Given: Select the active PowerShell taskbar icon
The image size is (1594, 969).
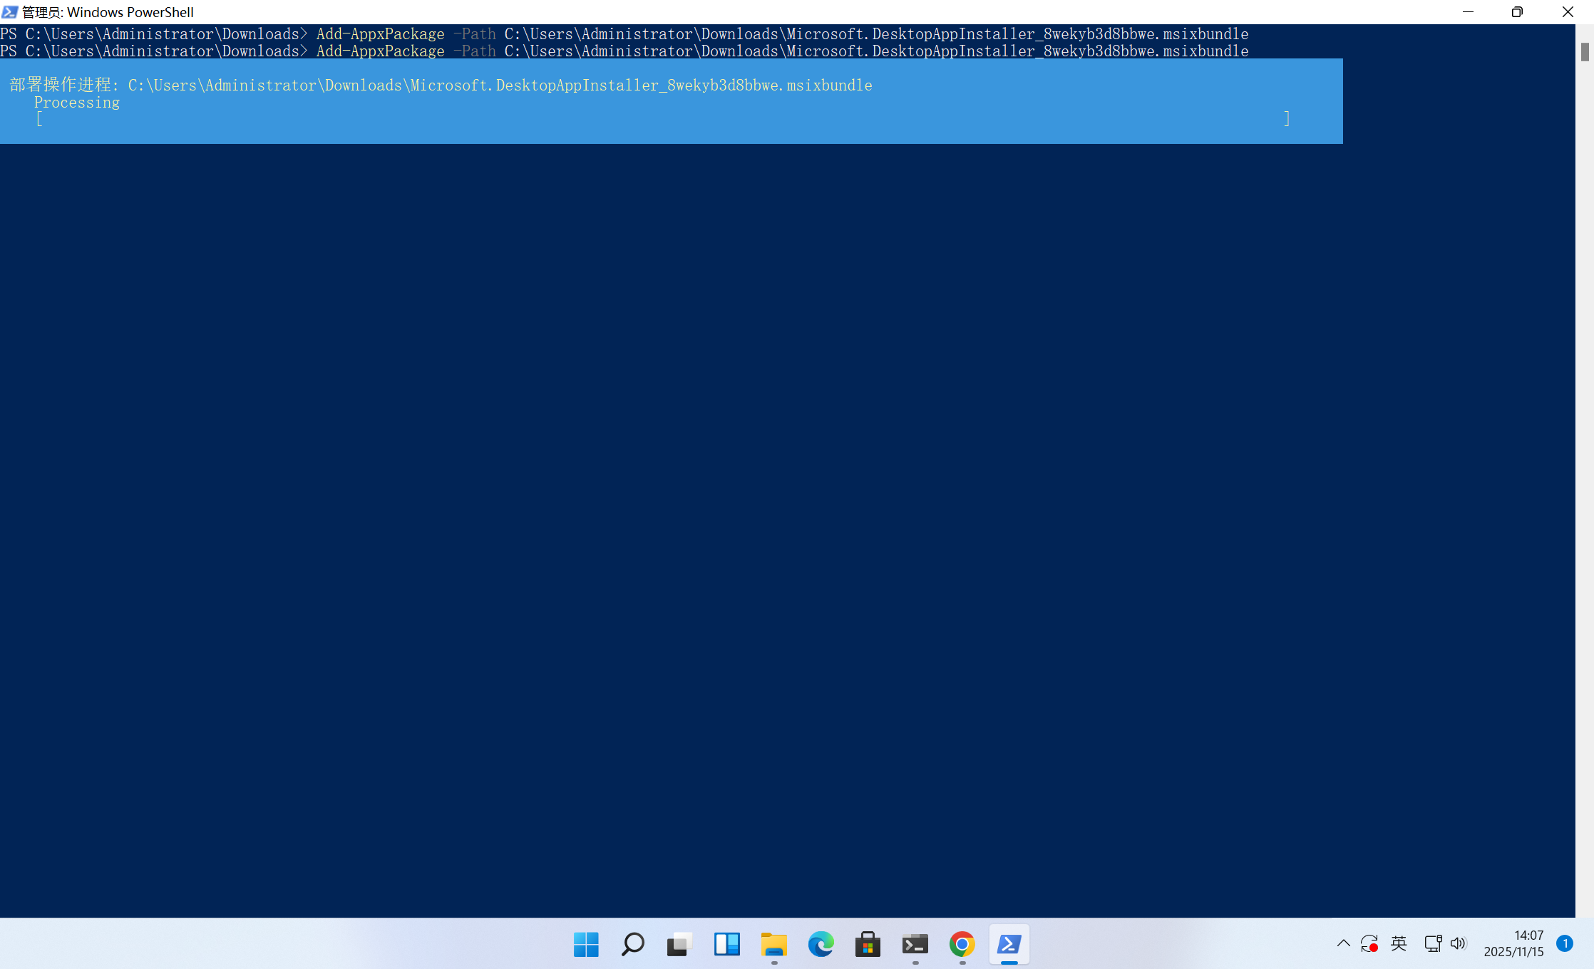Looking at the screenshot, I should point(1009,945).
